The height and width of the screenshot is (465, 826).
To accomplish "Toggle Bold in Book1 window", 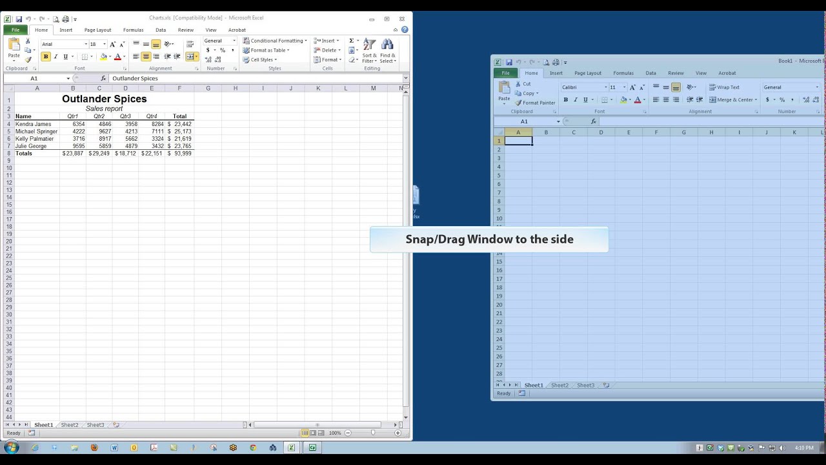I will pos(566,99).
